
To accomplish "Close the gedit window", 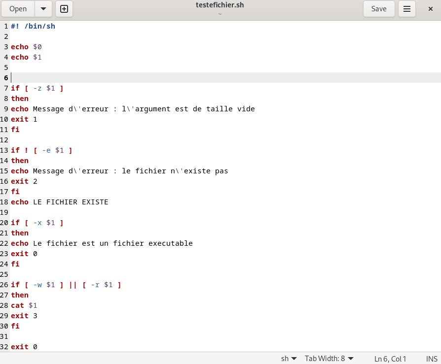I will [x=430, y=9].
